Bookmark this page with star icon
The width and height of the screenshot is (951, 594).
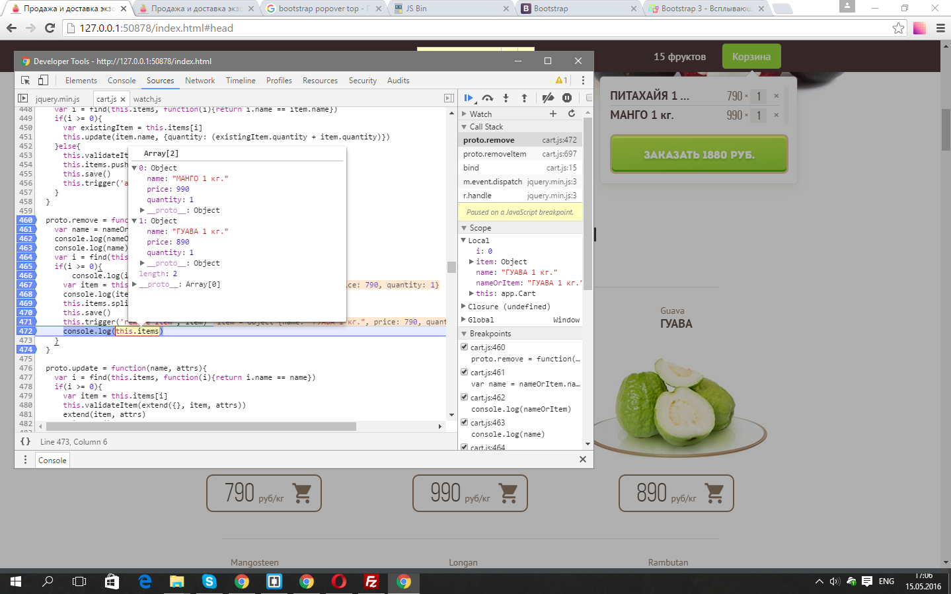pyautogui.click(x=898, y=28)
